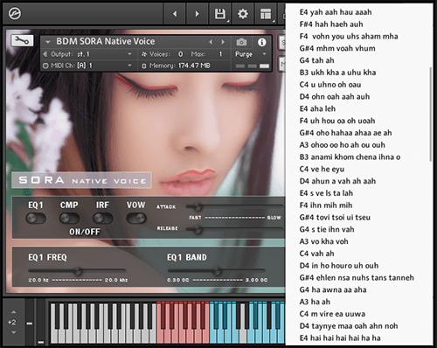Select 'B3 ukh kha a uhu kha'
The image size is (437, 348).
click(x=337, y=73)
